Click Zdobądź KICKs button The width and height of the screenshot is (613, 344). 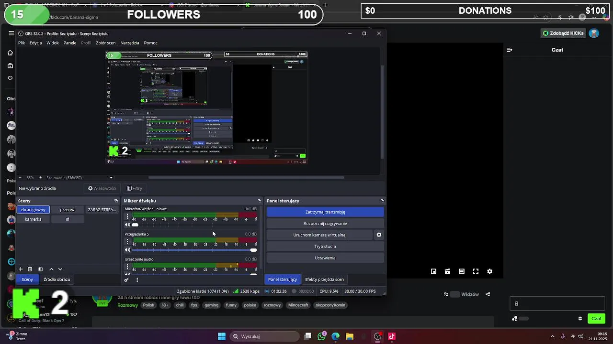tap(563, 33)
